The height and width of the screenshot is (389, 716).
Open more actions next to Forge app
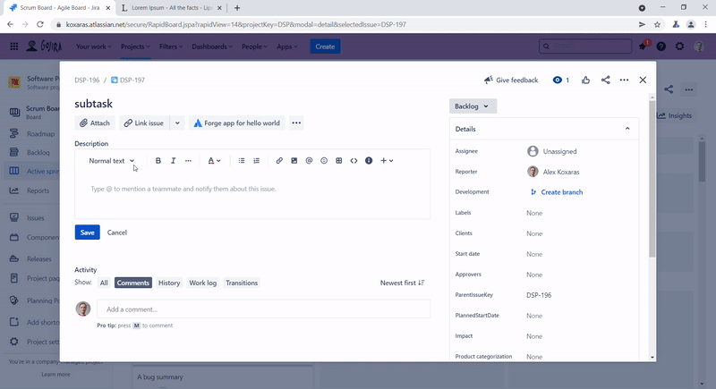[x=296, y=123]
